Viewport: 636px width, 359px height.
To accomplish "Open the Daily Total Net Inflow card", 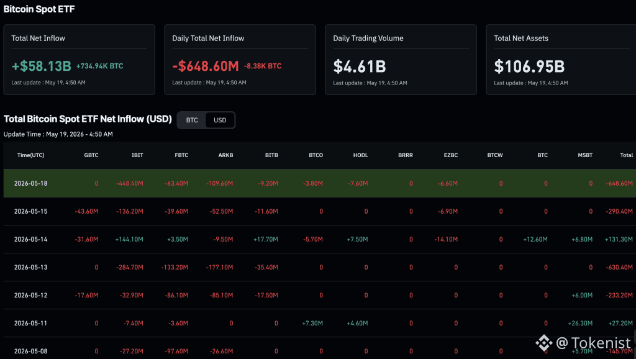I will coord(240,60).
